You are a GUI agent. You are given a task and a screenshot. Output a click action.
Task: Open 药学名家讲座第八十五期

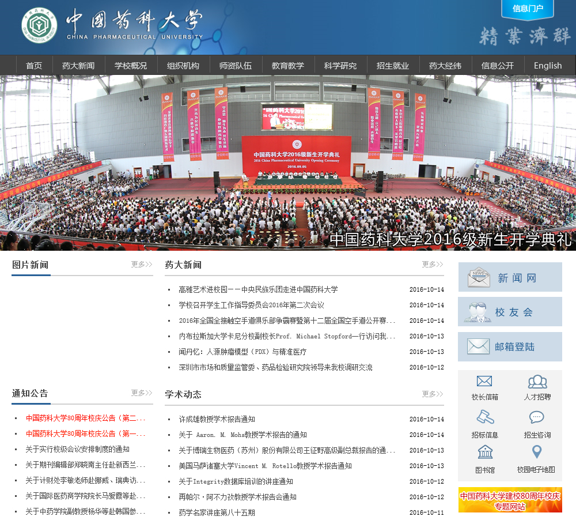click(217, 512)
